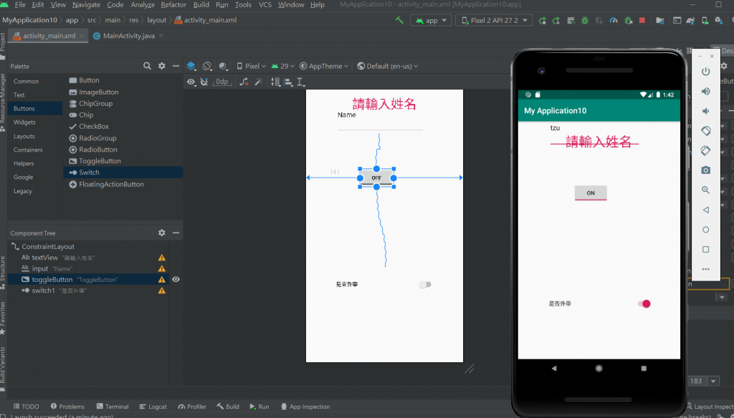
Task: Toggle visibility eye for toggleButton row
Action: click(176, 280)
